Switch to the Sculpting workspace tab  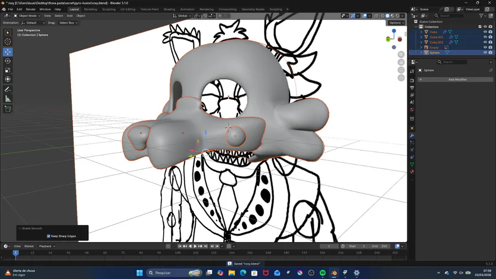[x=109, y=9]
